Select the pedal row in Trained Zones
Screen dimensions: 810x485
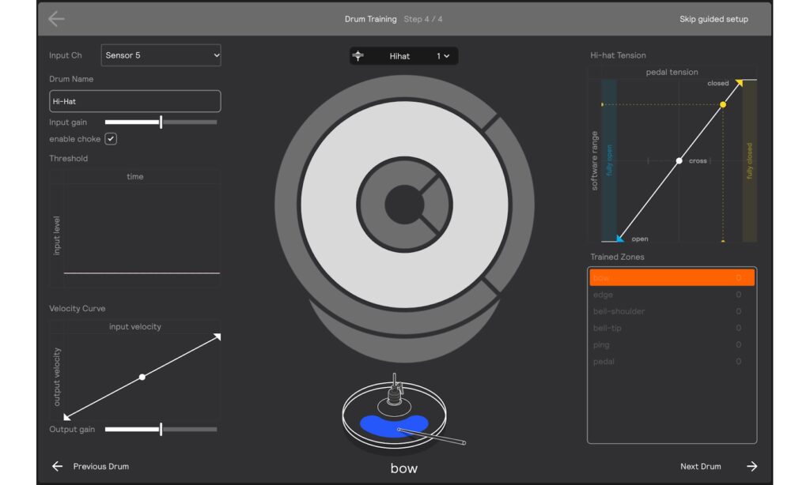[672, 361]
